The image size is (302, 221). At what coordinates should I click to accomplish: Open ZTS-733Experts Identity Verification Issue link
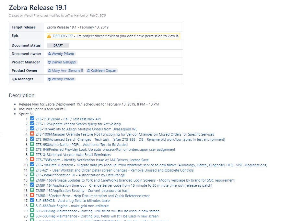click(x=92, y=160)
